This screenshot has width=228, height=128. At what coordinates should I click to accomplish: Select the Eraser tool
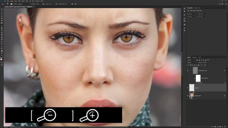(2, 32)
